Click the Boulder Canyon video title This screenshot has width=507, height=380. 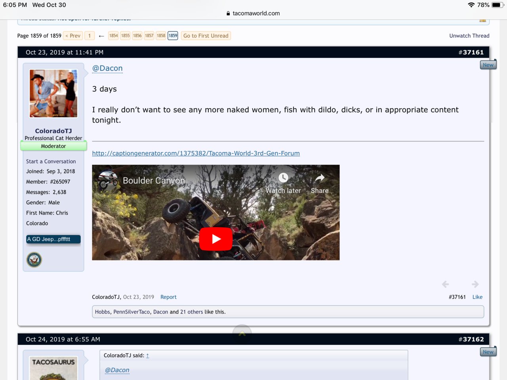click(x=154, y=180)
